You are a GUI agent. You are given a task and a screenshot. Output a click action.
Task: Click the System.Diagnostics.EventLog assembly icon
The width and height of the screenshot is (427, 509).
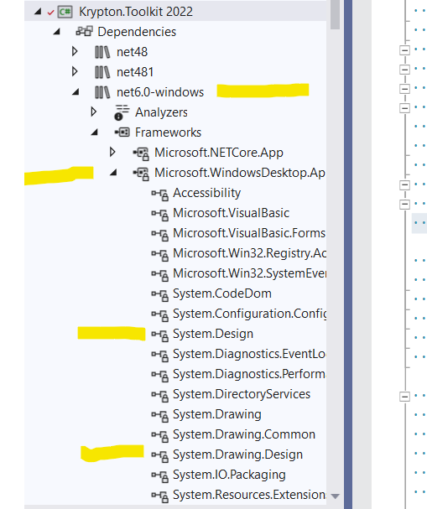(x=160, y=356)
